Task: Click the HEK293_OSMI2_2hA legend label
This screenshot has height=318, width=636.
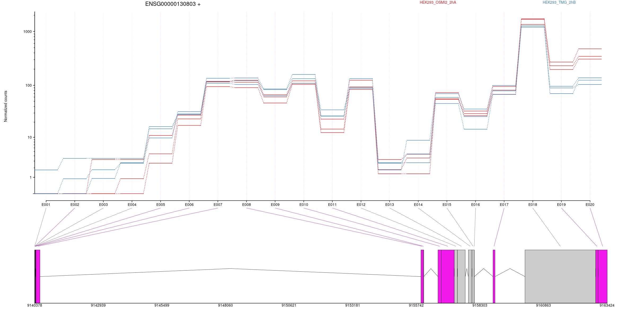Action: click(x=438, y=2)
